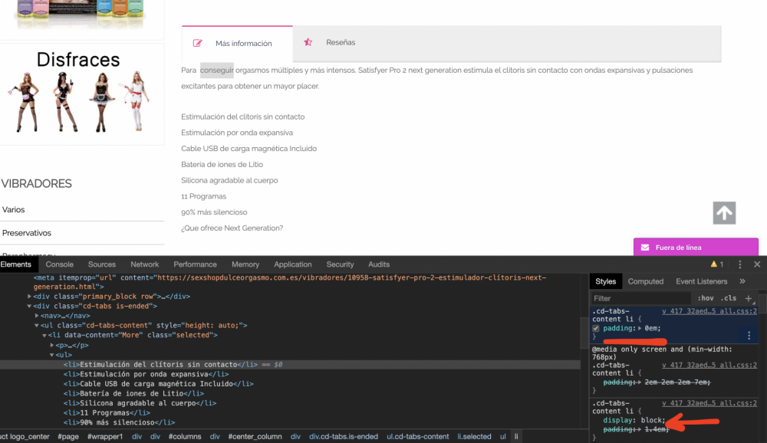This screenshot has width=767, height=443.
Task: Toggle the display: block property checkbox
Action: (x=597, y=420)
